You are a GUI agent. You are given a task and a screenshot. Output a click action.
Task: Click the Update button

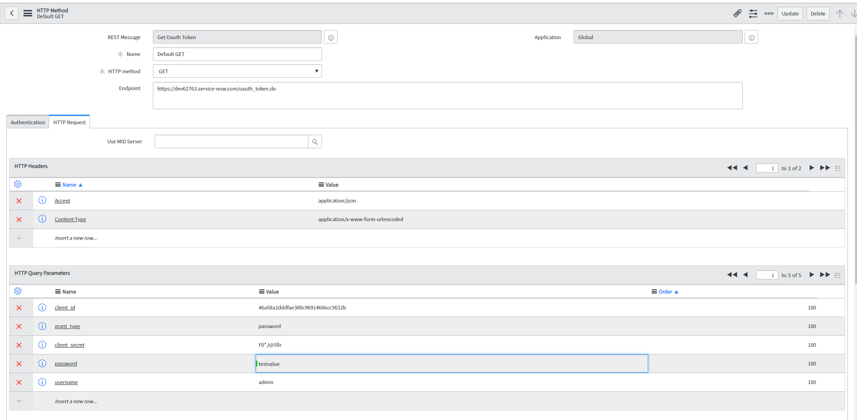(x=790, y=14)
